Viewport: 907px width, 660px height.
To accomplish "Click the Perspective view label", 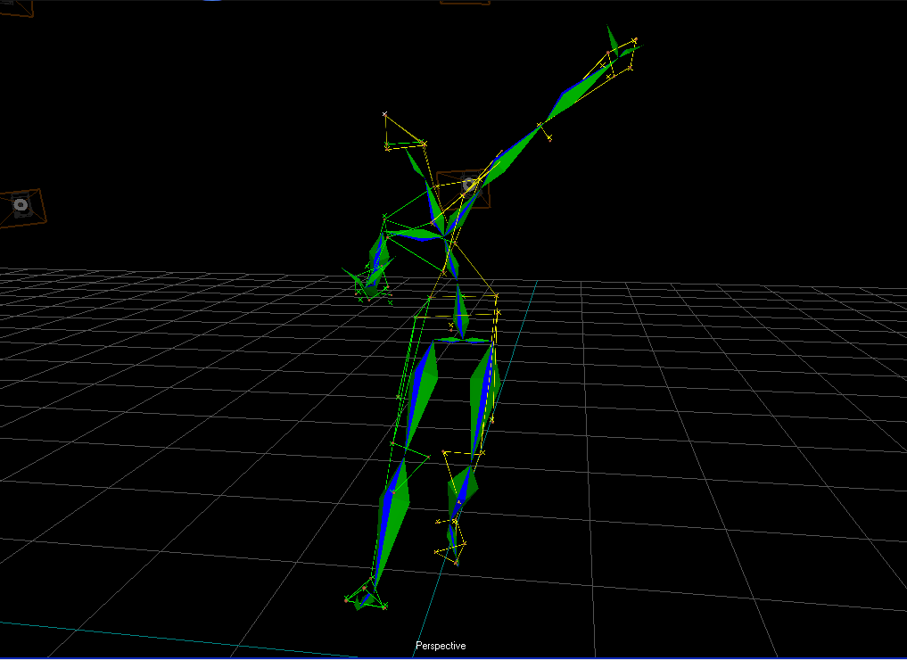I will pyautogui.click(x=441, y=645).
